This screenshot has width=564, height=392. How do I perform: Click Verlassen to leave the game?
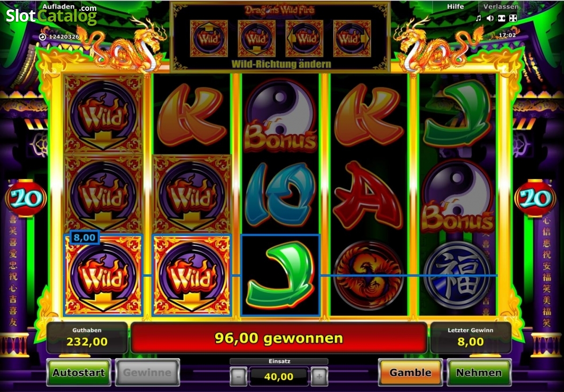click(x=501, y=7)
